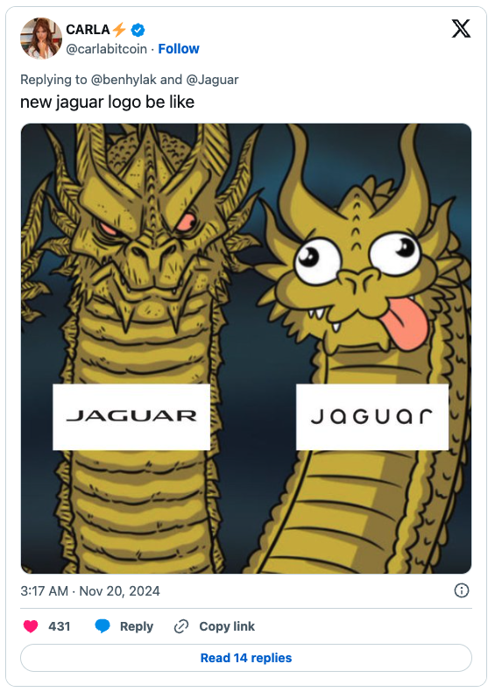Click the lightning bolt emoji by CARLA
This screenshot has width=495, height=692.
point(119,30)
